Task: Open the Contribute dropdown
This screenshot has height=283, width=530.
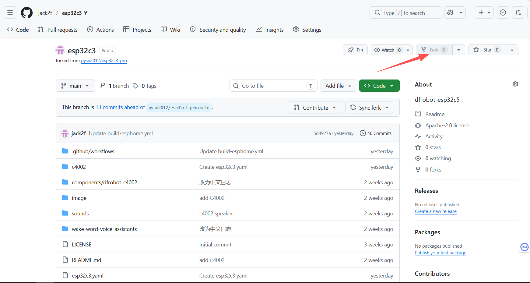Action: point(315,107)
